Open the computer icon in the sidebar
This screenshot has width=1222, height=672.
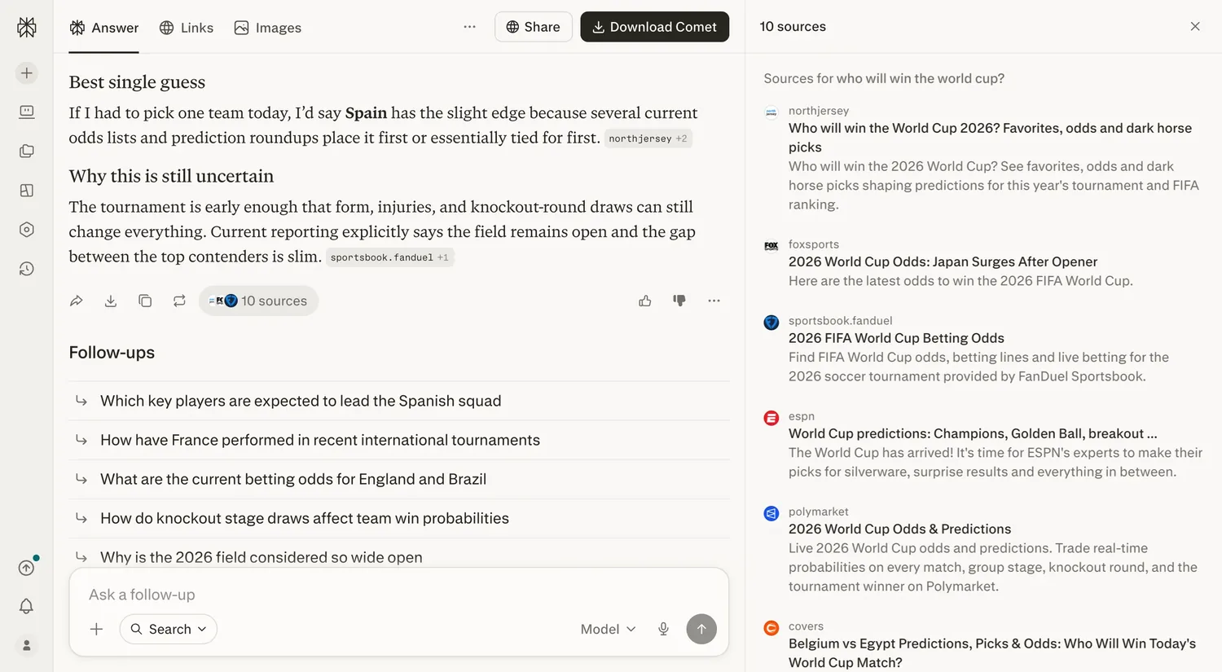click(x=27, y=112)
